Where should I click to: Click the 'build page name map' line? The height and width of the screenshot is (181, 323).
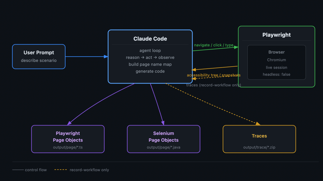pos(150,64)
